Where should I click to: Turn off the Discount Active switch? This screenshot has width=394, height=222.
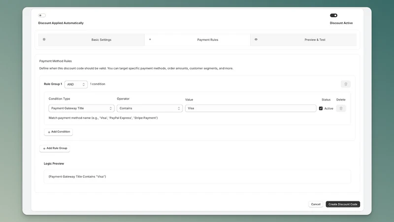tap(333, 15)
